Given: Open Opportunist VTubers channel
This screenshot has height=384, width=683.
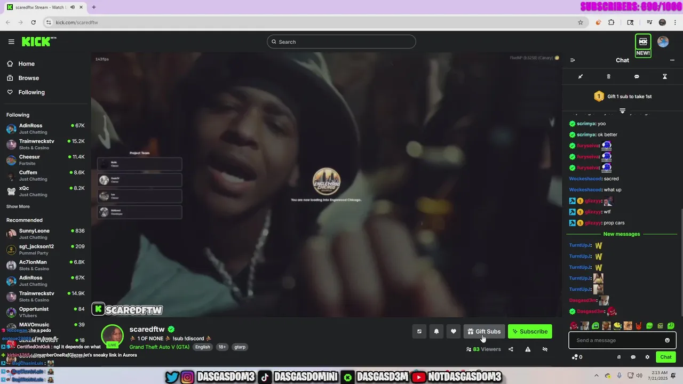Looking at the screenshot, I should point(45,312).
